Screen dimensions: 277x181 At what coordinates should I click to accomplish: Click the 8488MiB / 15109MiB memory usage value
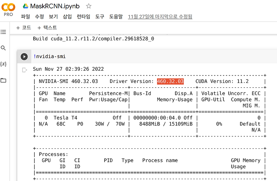coord(166,124)
